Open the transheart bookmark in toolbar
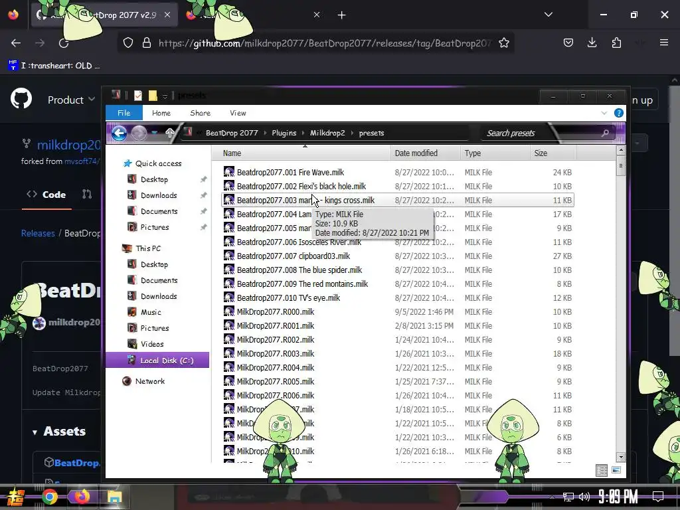 pos(54,66)
